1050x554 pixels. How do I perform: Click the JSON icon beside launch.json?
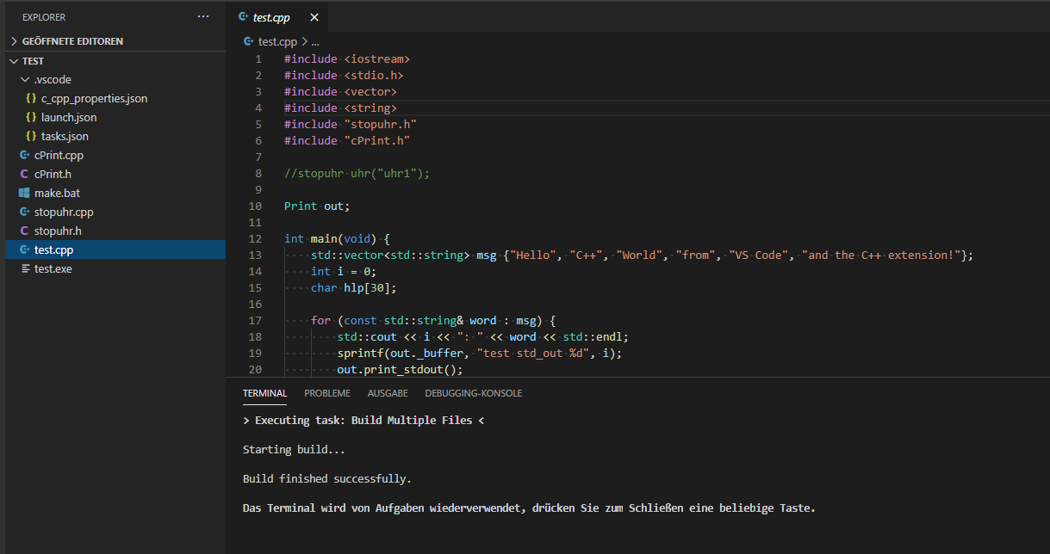point(31,117)
